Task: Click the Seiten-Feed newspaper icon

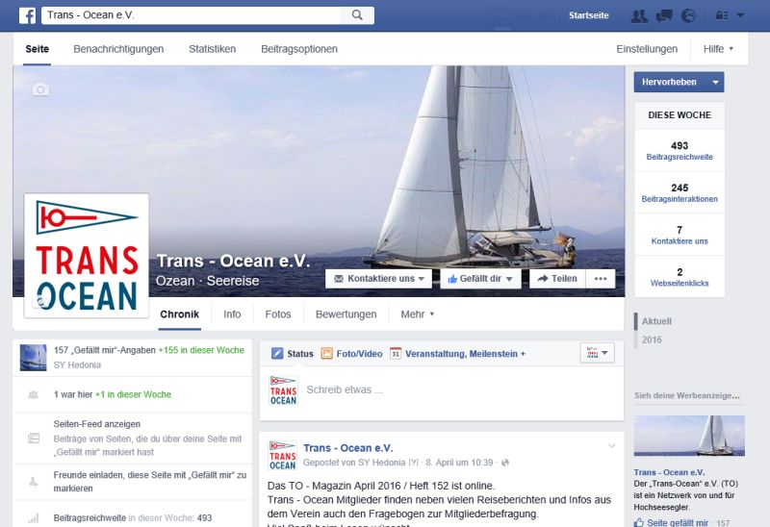Action: (x=34, y=439)
